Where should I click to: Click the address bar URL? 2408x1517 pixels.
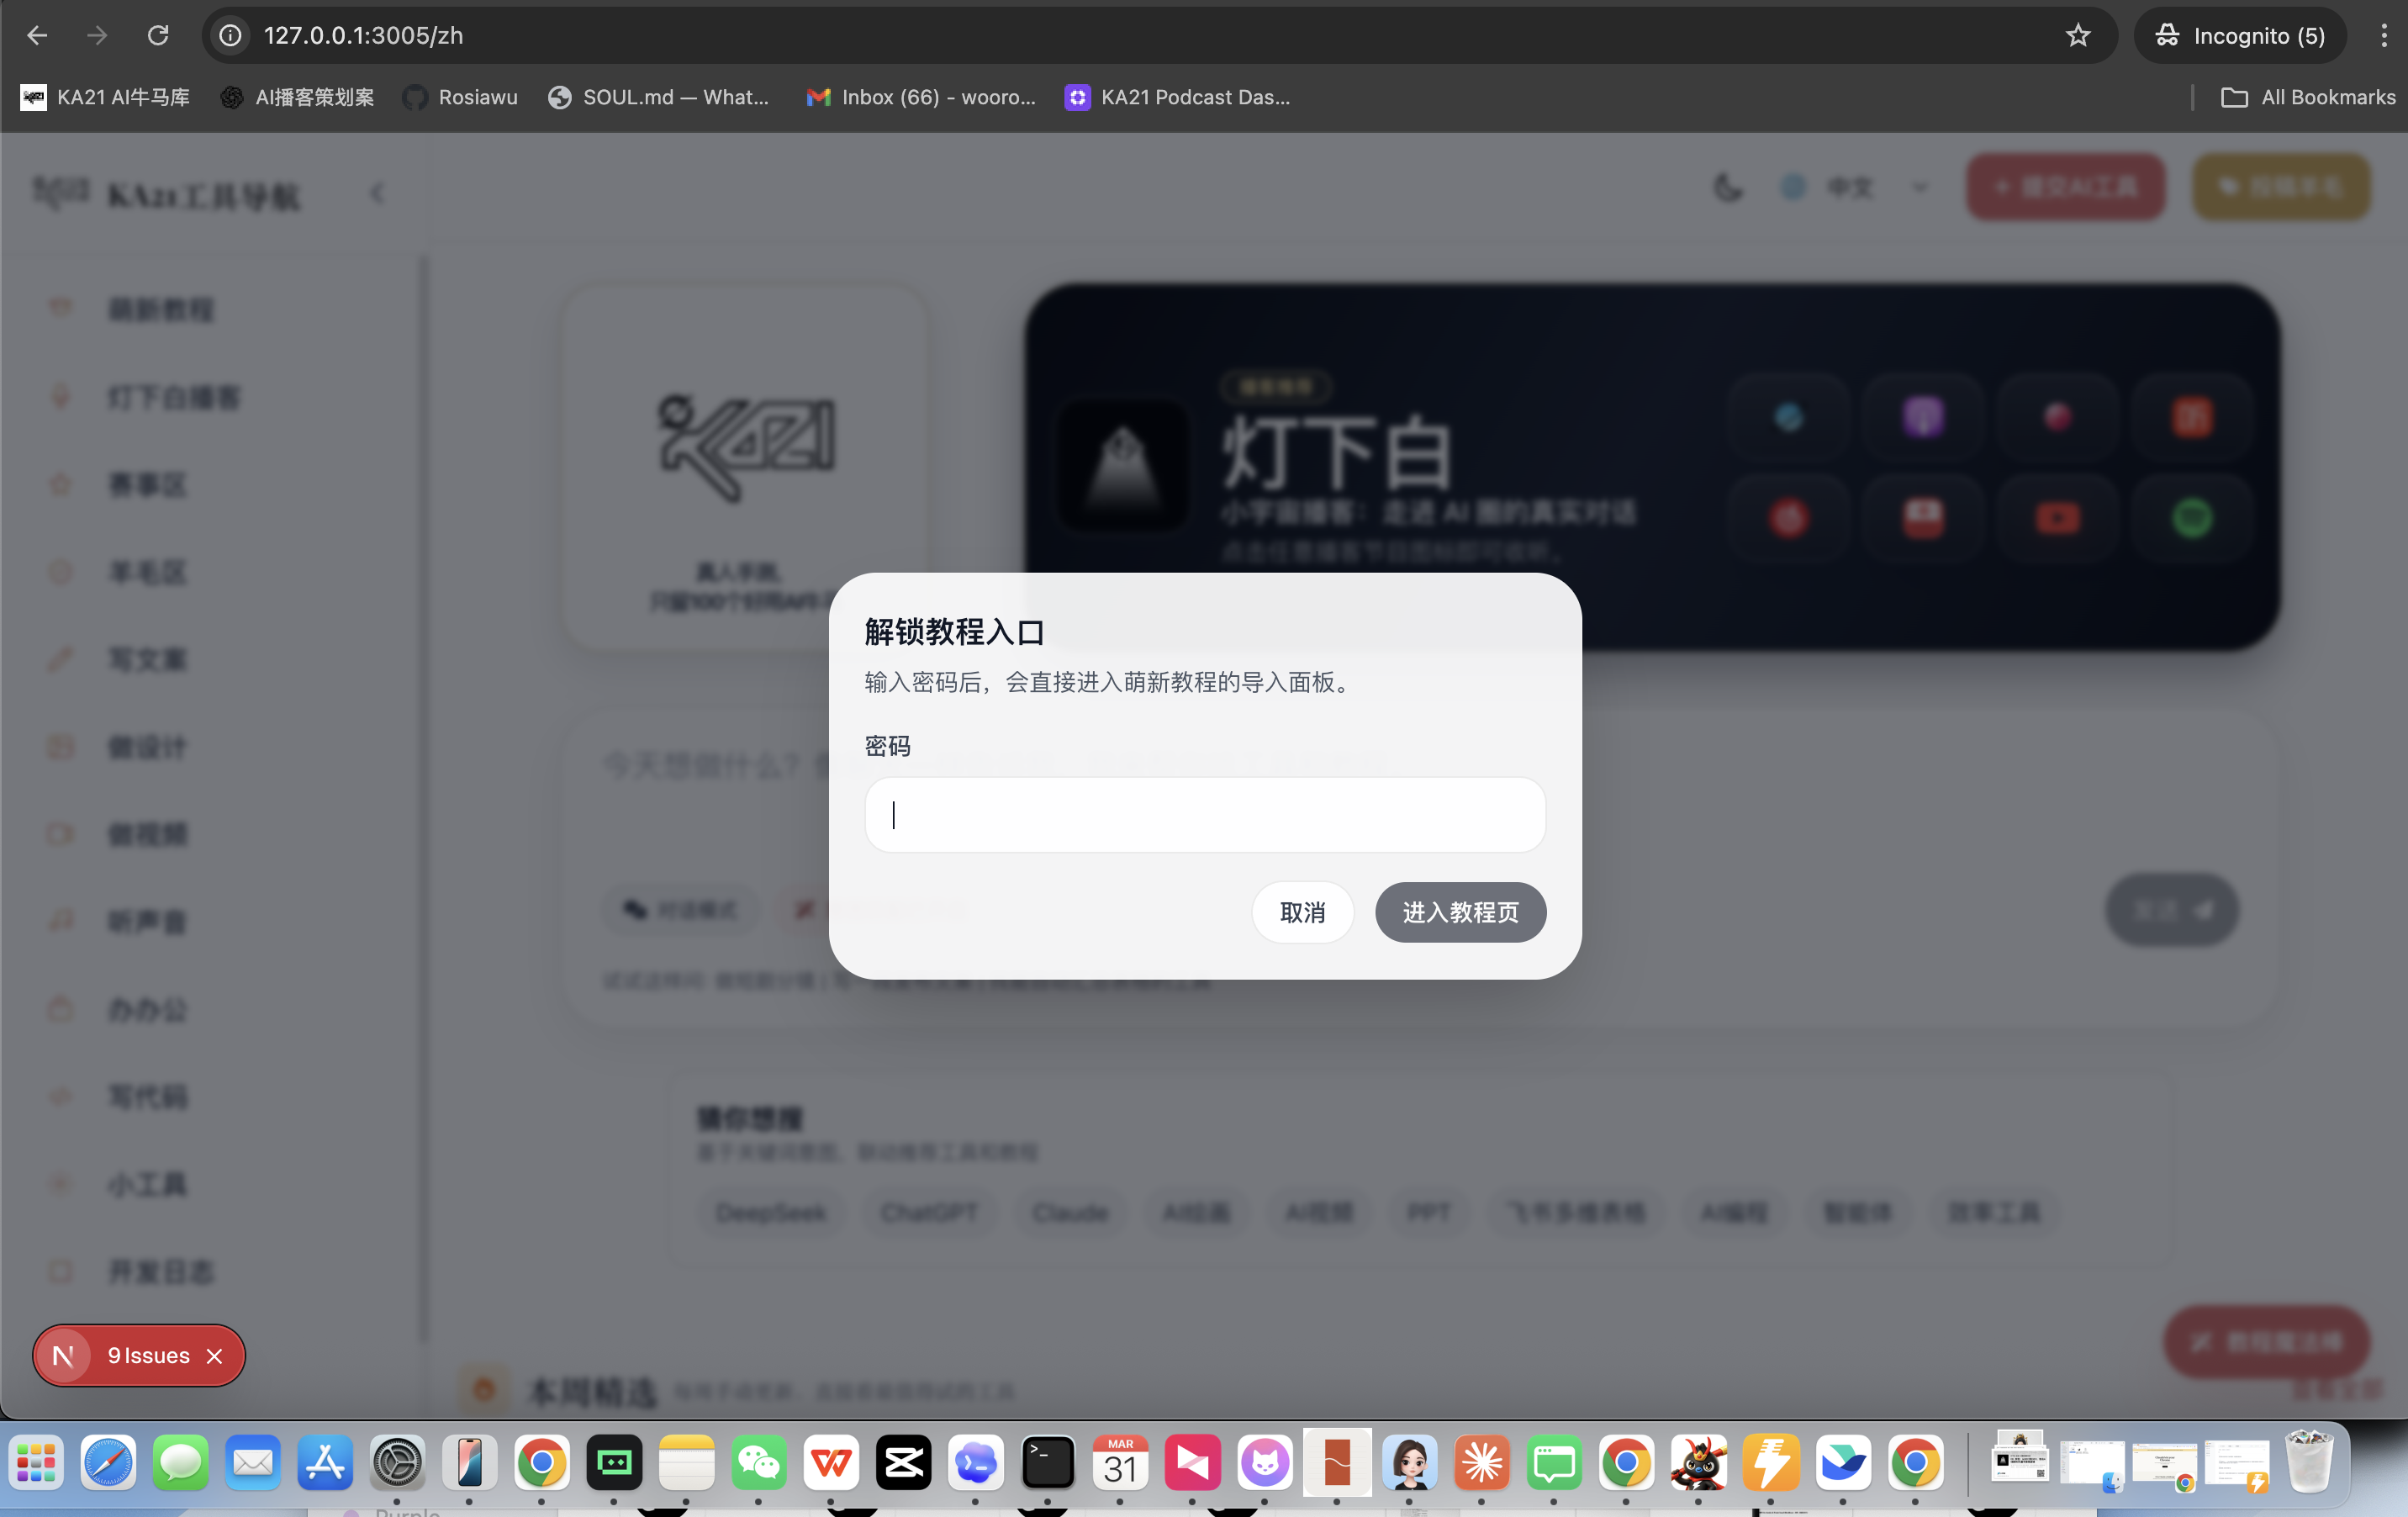363,36
